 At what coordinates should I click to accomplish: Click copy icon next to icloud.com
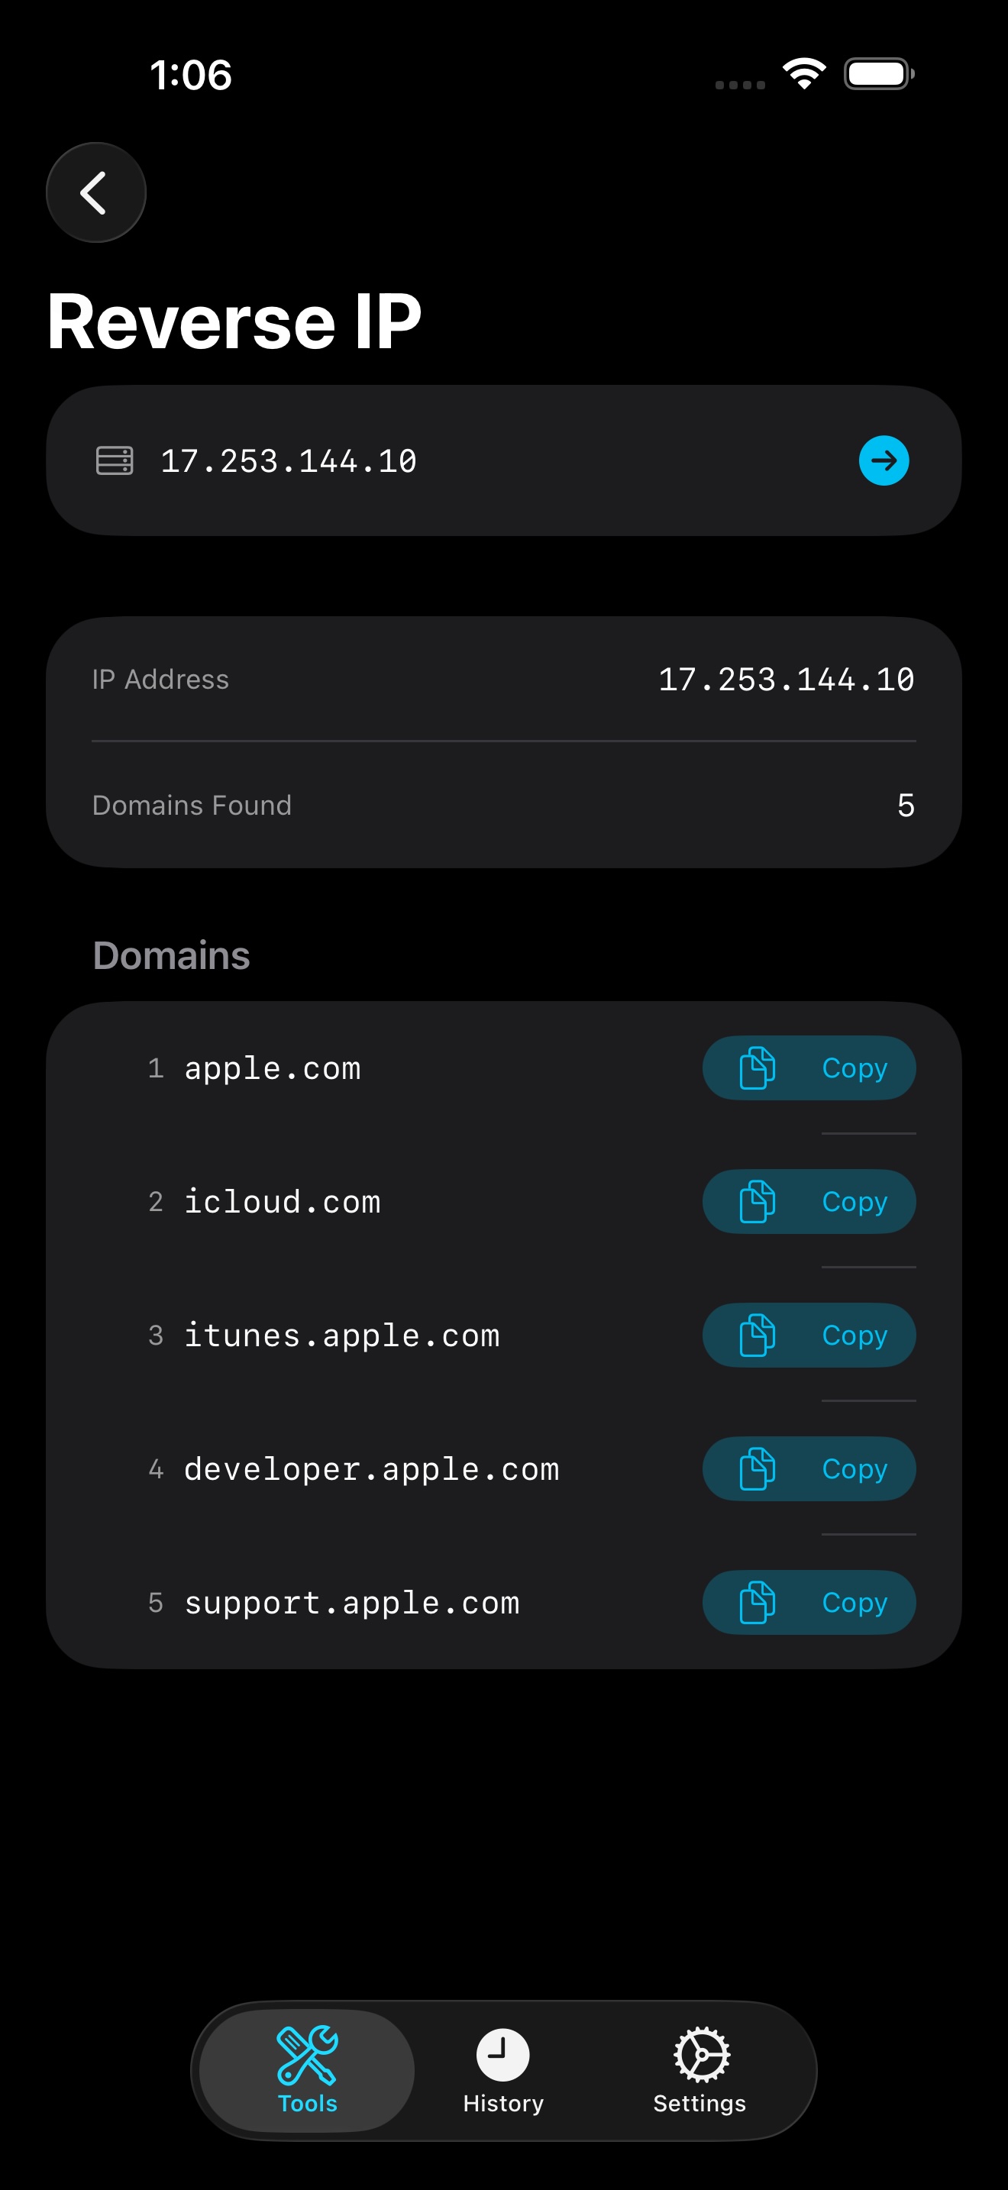tap(757, 1201)
